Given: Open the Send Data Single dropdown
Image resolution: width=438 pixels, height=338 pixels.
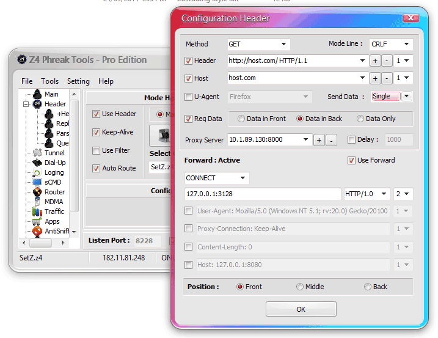Looking at the screenshot, I should 407,96.
